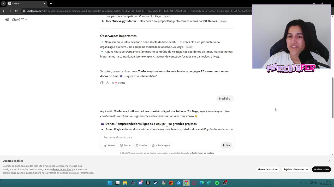Image resolution: width=334 pixels, height=187 pixels.
Task: Start voice mode with Voz button
Action: click(x=226, y=145)
